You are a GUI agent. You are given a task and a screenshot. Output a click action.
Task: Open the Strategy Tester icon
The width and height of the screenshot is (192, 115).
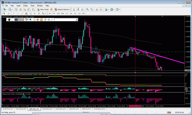[x=33, y=9]
